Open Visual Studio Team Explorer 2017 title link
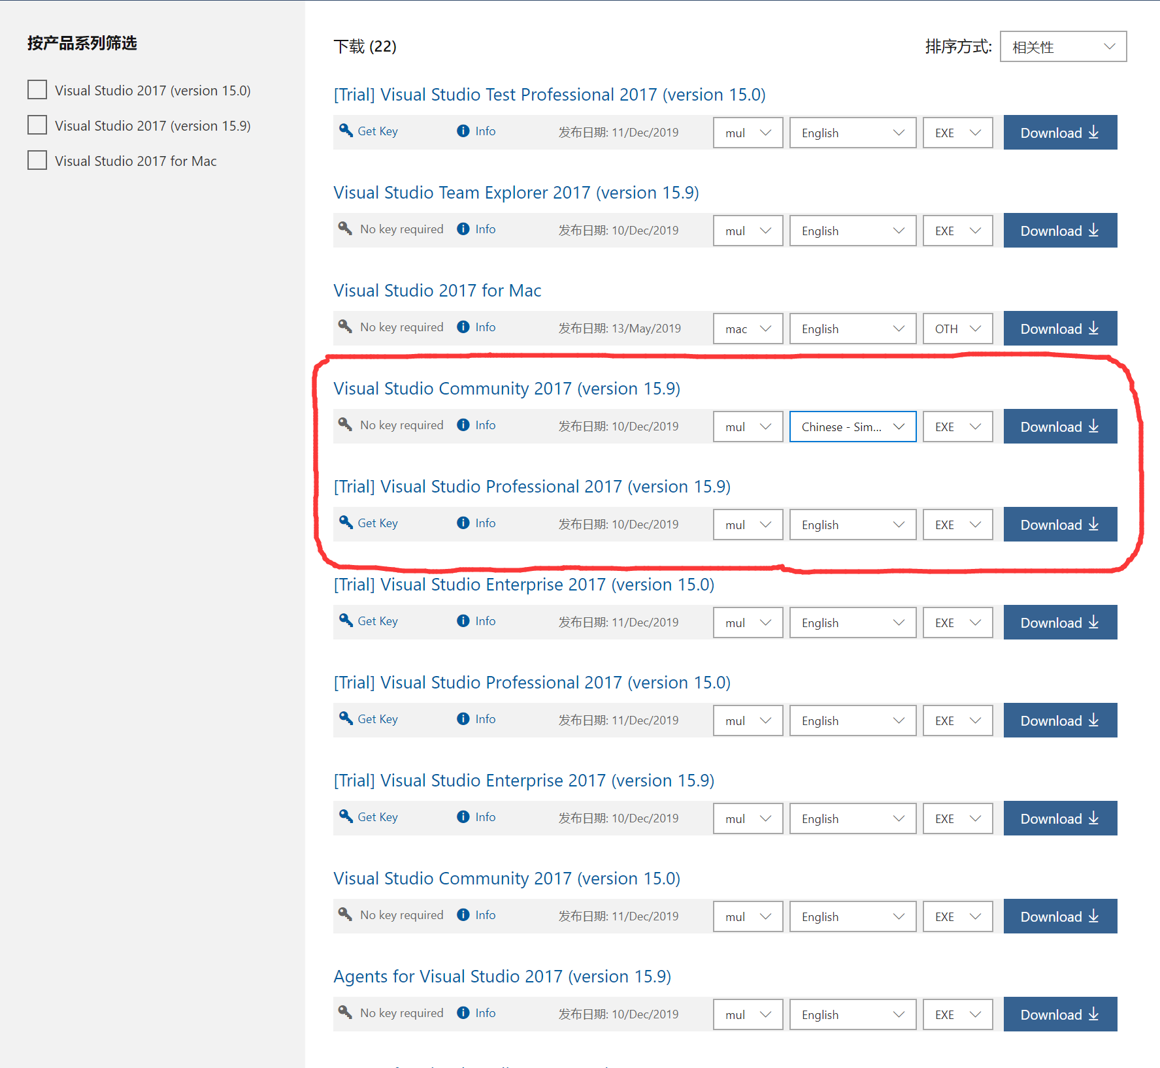The image size is (1160, 1068). coord(516,193)
